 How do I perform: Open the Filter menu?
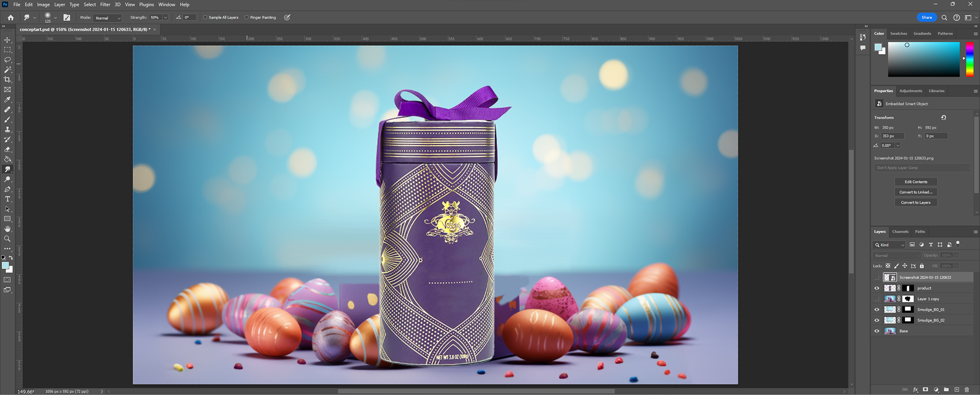[x=105, y=5]
